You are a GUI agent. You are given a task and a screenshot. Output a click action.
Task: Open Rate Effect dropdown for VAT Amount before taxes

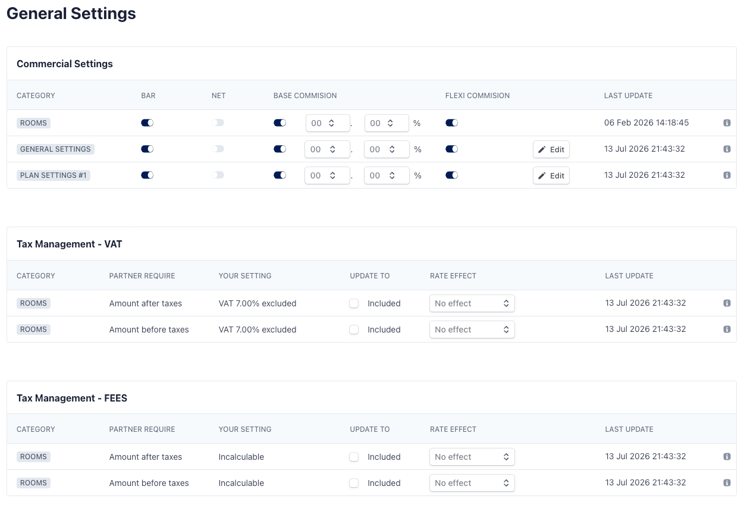[x=472, y=330]
